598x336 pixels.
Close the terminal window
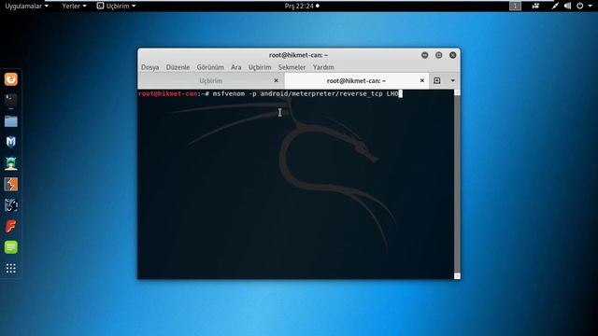452,55
